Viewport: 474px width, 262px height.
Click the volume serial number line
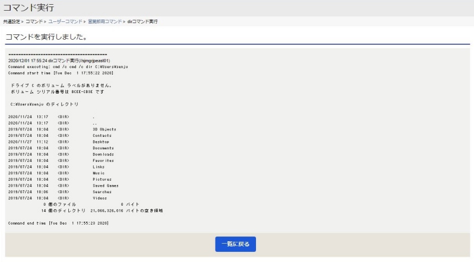tap(58, 92)
